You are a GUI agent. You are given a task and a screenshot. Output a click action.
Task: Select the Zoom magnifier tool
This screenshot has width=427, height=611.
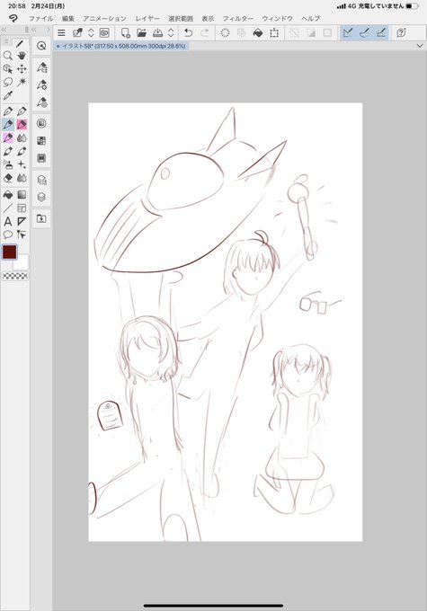coord(8,56)
